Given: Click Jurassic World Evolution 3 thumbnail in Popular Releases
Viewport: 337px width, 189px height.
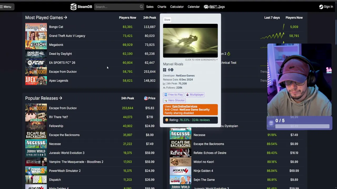Looking at the screenshot, I should click(x=36, y=153).
